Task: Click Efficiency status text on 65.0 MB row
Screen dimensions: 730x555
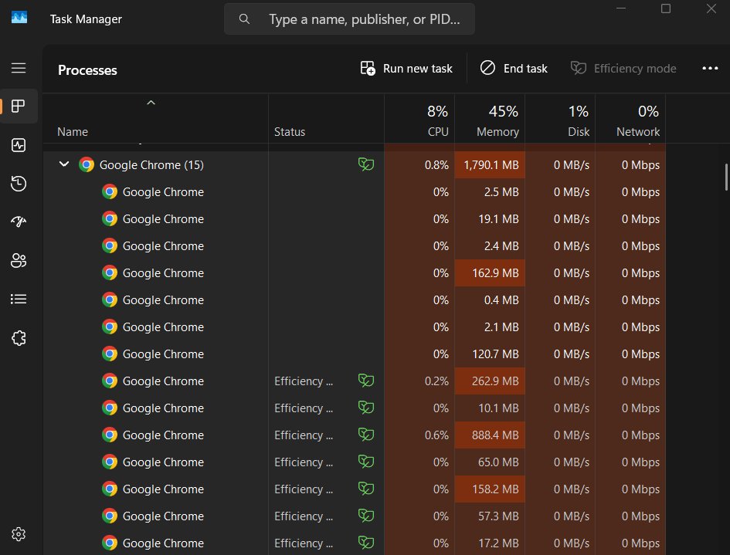Action: point(304,462)
